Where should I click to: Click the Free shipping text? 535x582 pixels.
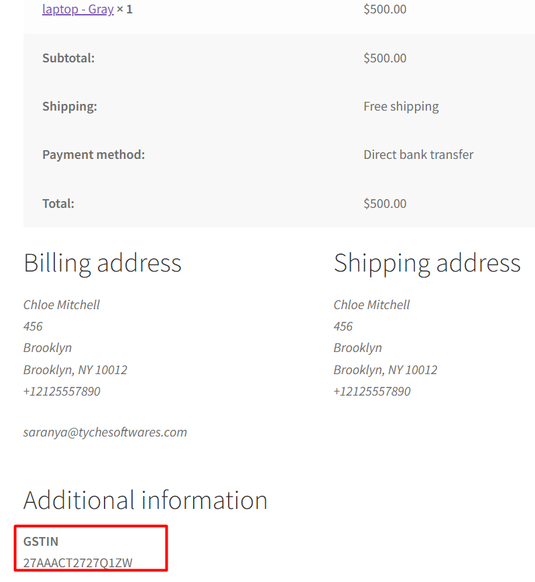(x=401, y=106)
